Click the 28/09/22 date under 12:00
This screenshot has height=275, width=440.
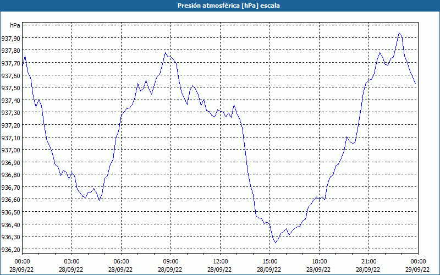pyautogui.click(x=219, y=269)
